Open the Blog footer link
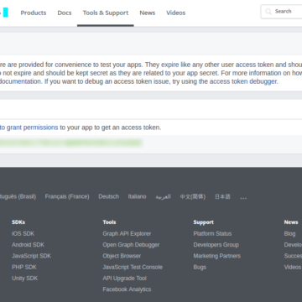Viewport: 302px width, 302px height. click(x=289, y=233)
